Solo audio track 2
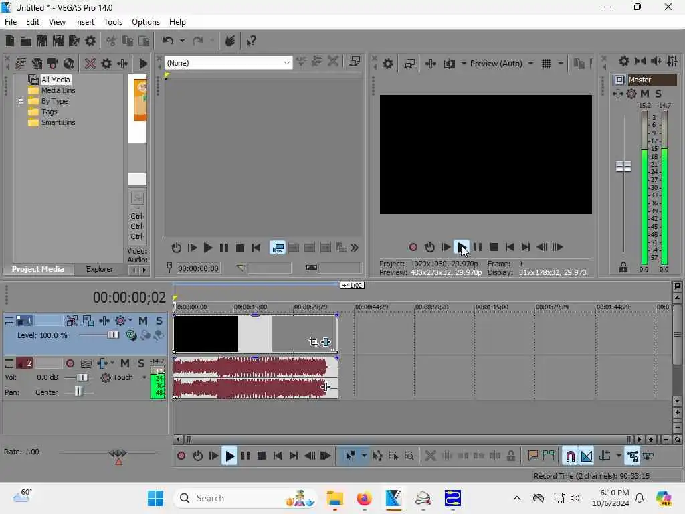The height and width of the screenshot is (514, 685). [x=141, y=363]
